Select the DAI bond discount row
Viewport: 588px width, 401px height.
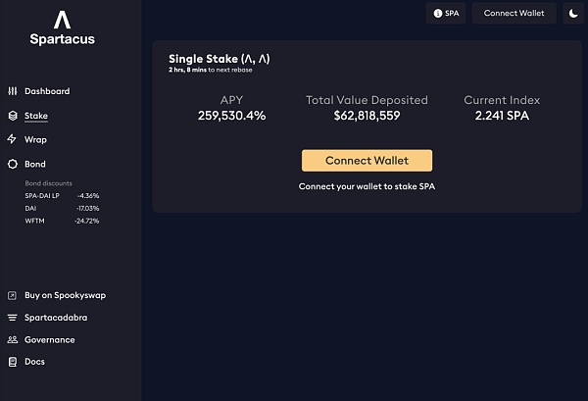coord(62,208)
